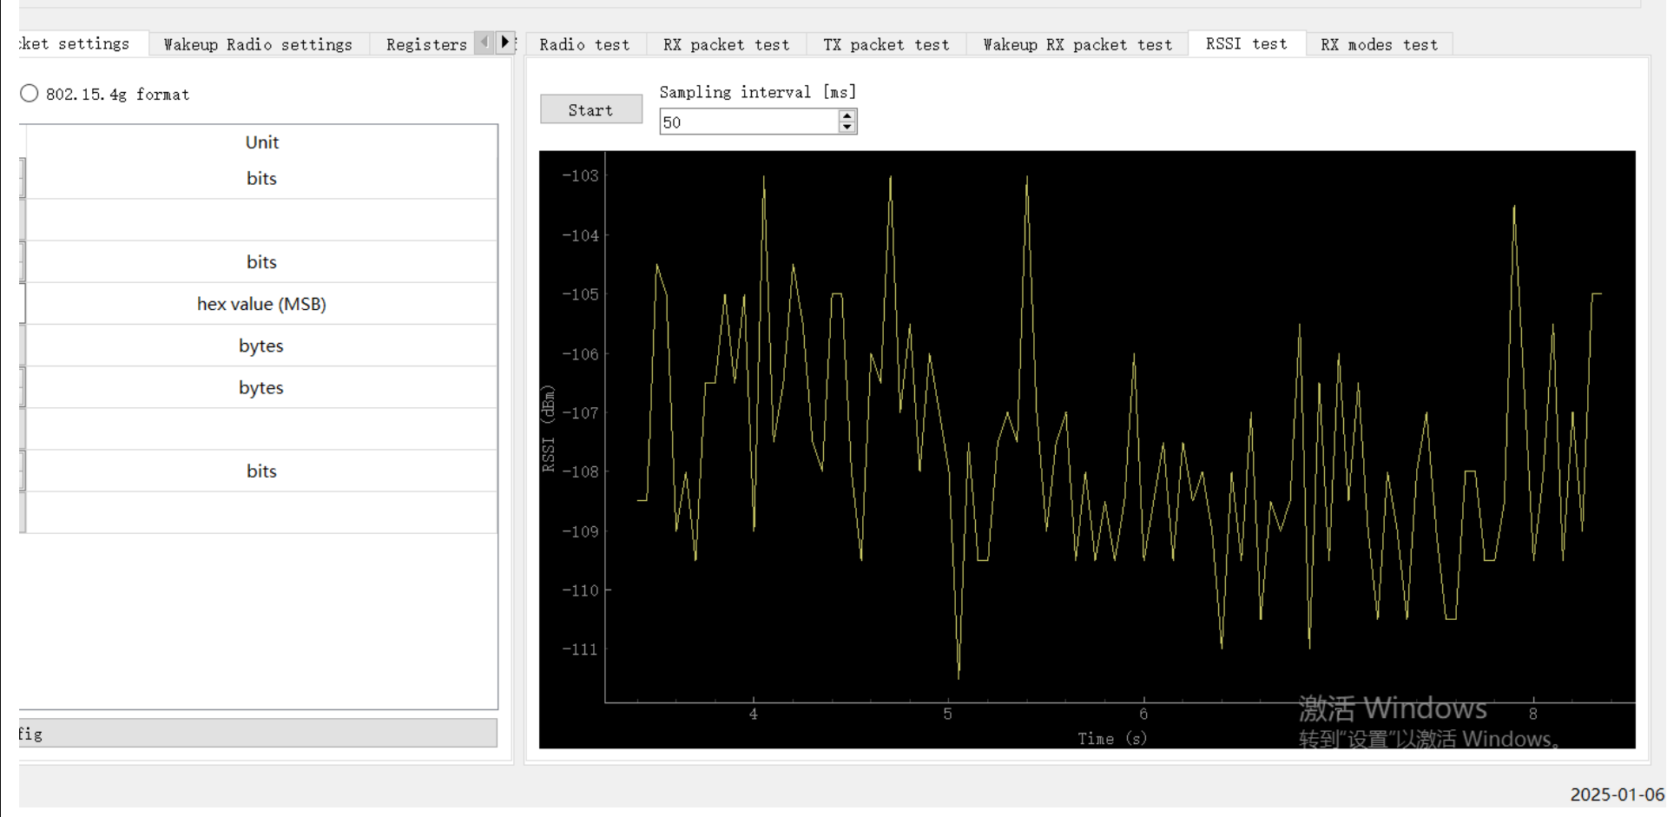Viewport: 1667px width, 817px height.
Task: Switch to the RX modes test tab
Action: [1379, 44]
